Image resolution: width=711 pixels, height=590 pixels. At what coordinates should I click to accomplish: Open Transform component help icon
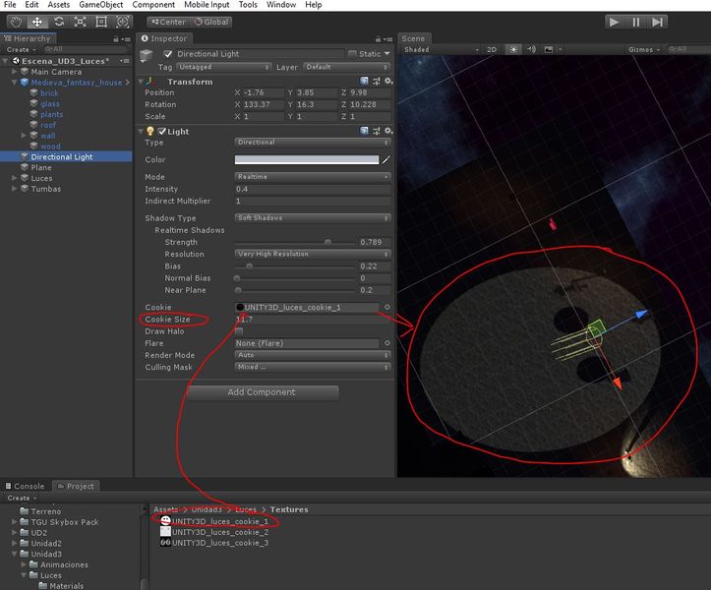point(364,81)
